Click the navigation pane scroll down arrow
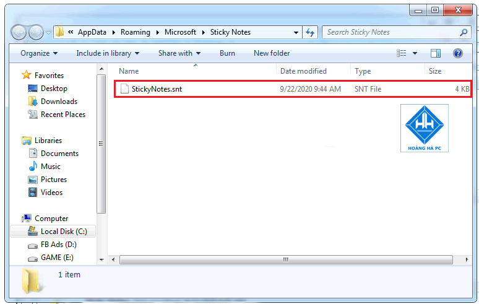The image size is (479, 304). pyautogui.click(x=101, y=259)
